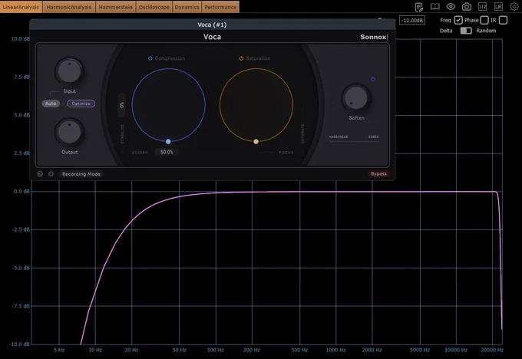522x359 pixels.
Task: Switch to the HarmonicAnalysis tab
Action: pos(69,7)
